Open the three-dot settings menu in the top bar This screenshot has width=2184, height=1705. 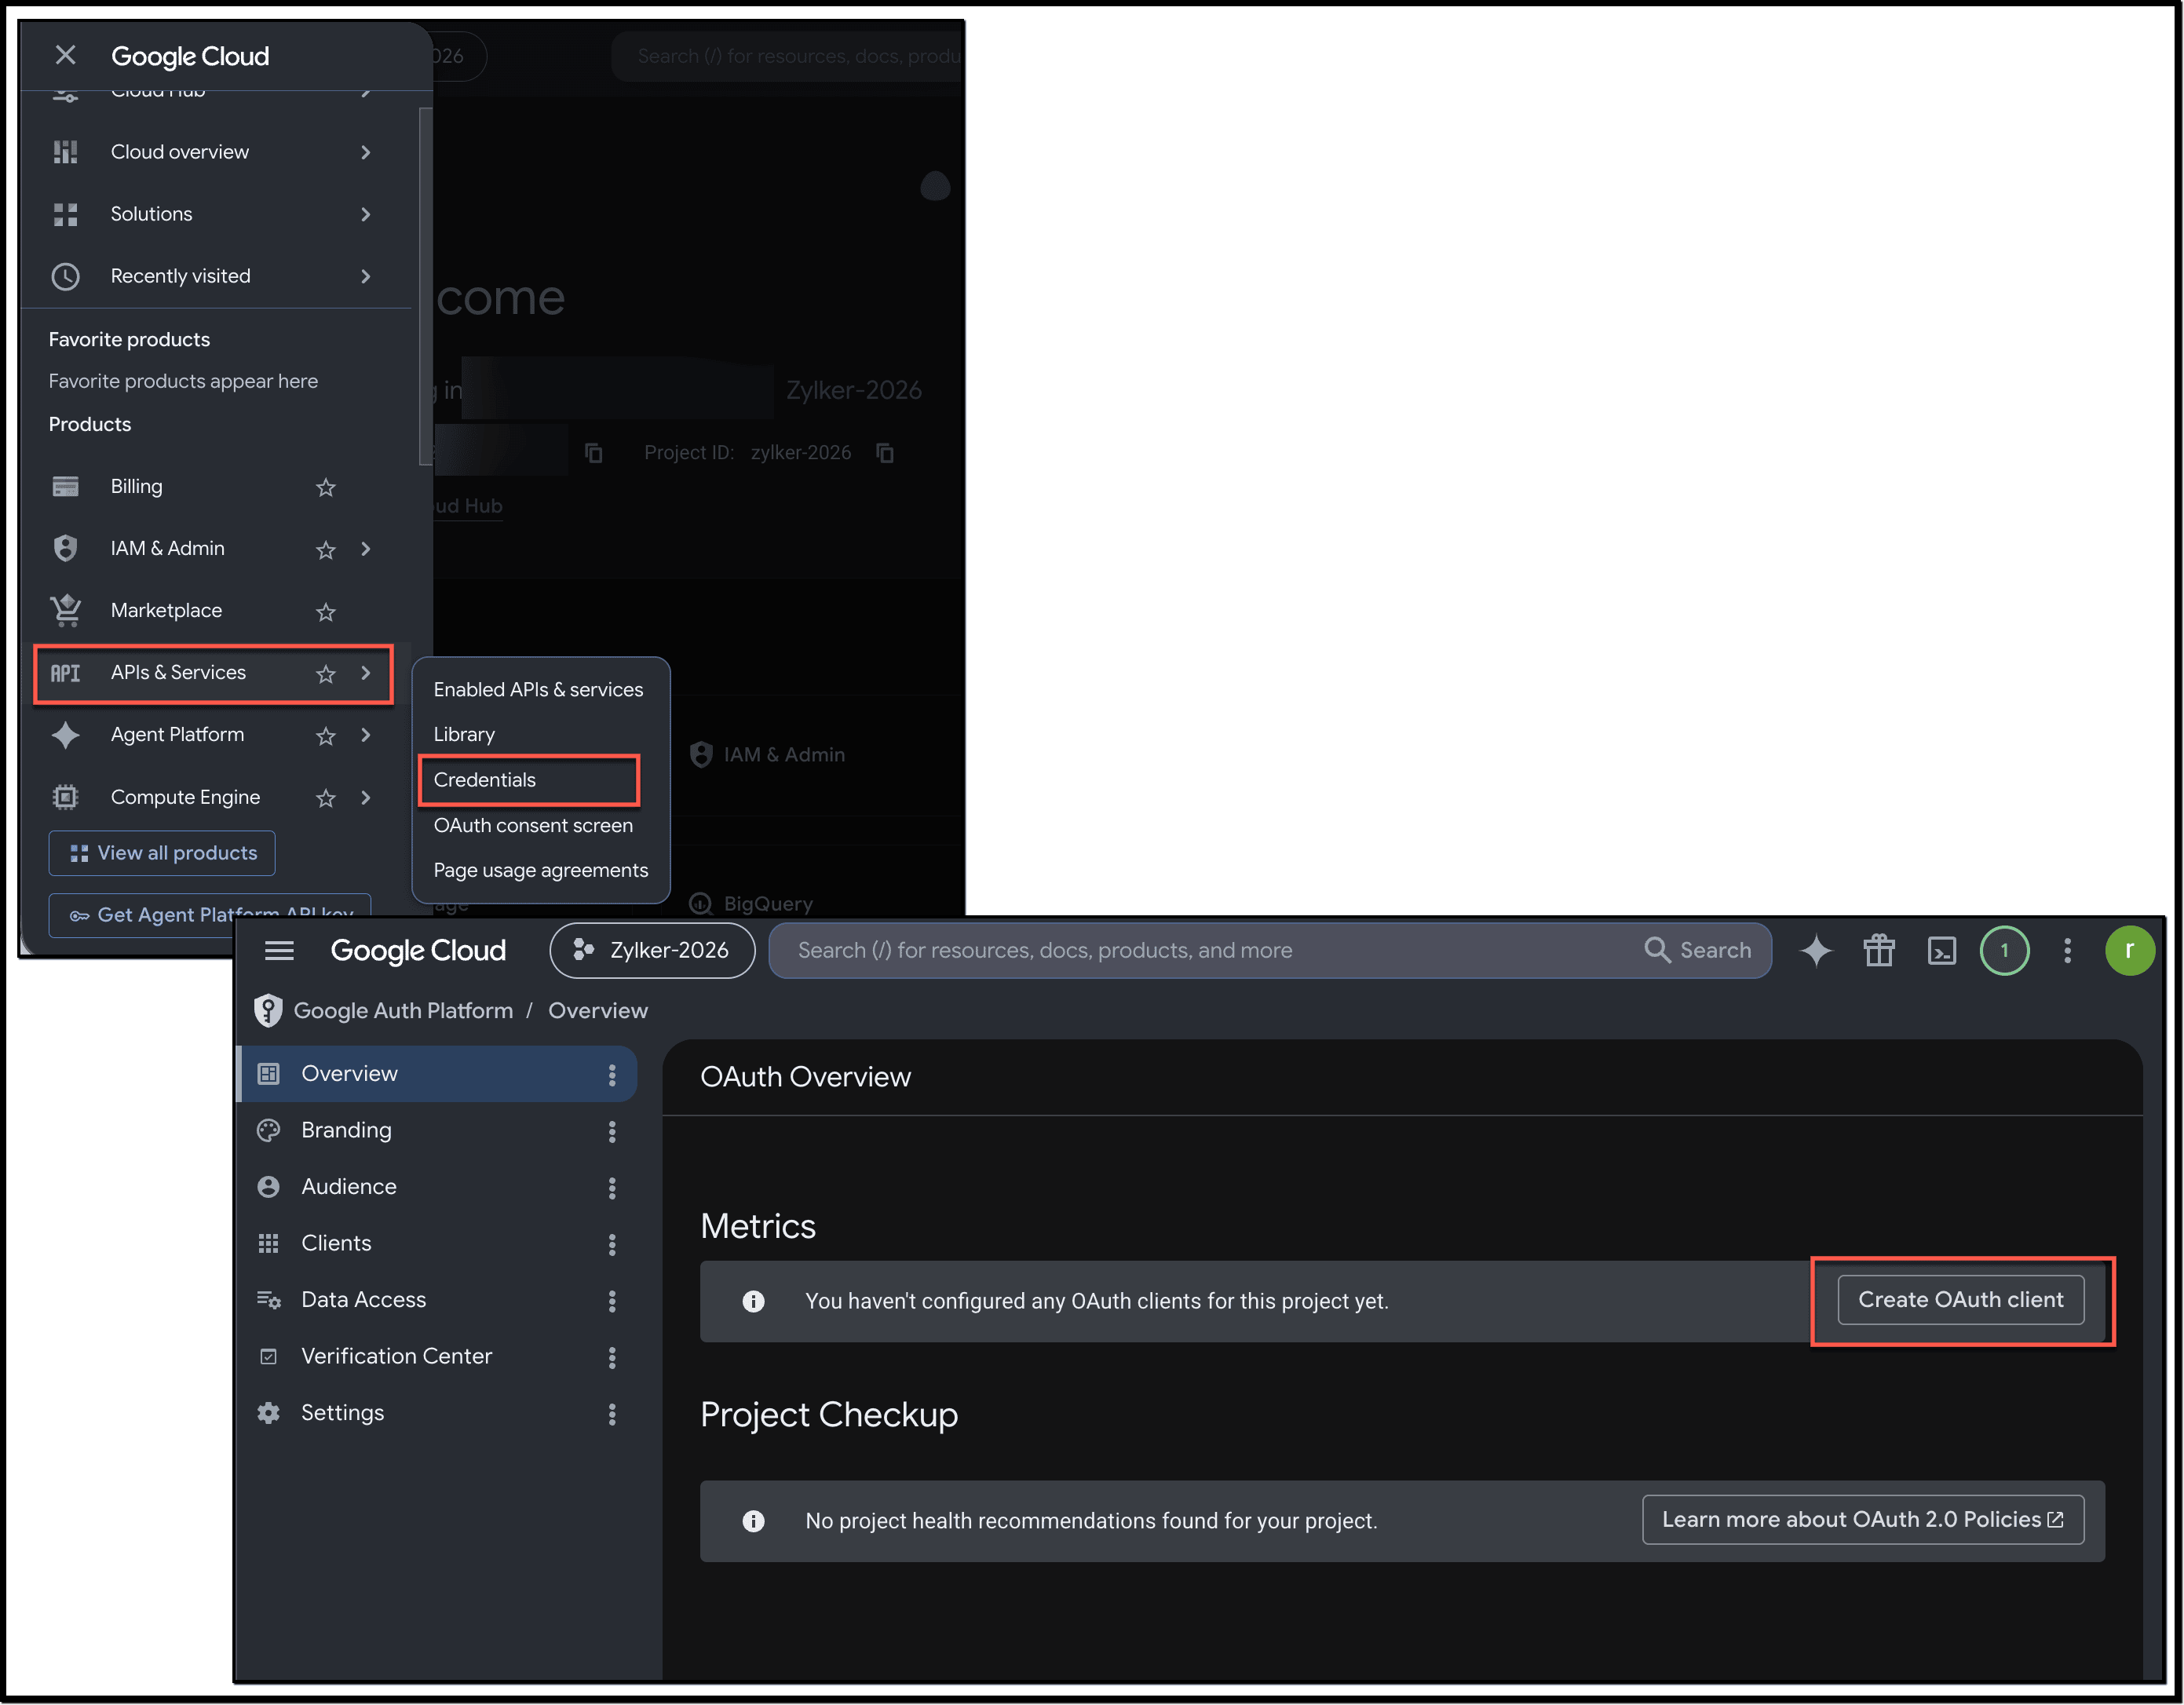[x=2067, y=950]
